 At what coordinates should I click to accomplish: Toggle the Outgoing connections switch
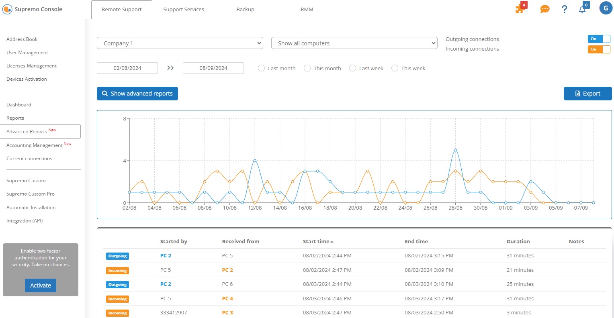coord(599,39)
